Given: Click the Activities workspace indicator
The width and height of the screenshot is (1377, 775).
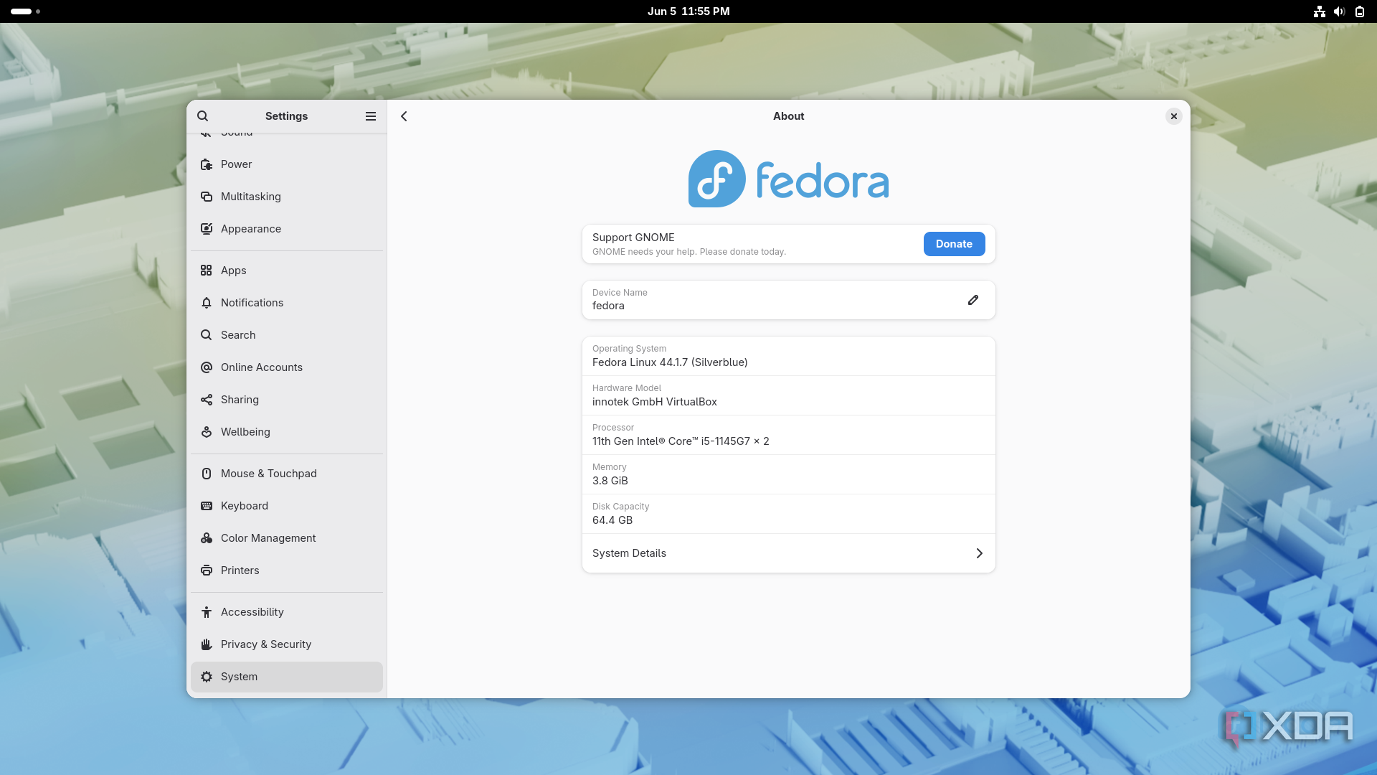Looking at the screenshot, I should pyautogui.click(x=25, y=11).
